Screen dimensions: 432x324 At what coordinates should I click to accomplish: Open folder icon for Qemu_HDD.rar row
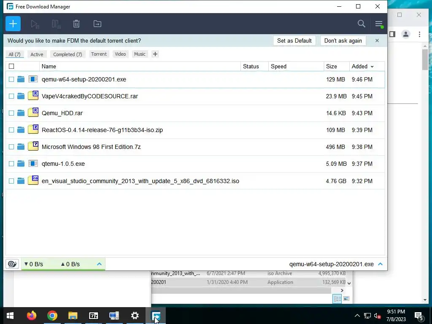(x=21, y=113)
